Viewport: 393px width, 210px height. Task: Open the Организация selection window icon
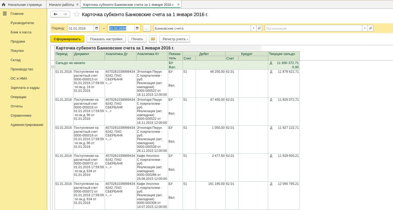(x=370, y=28)
